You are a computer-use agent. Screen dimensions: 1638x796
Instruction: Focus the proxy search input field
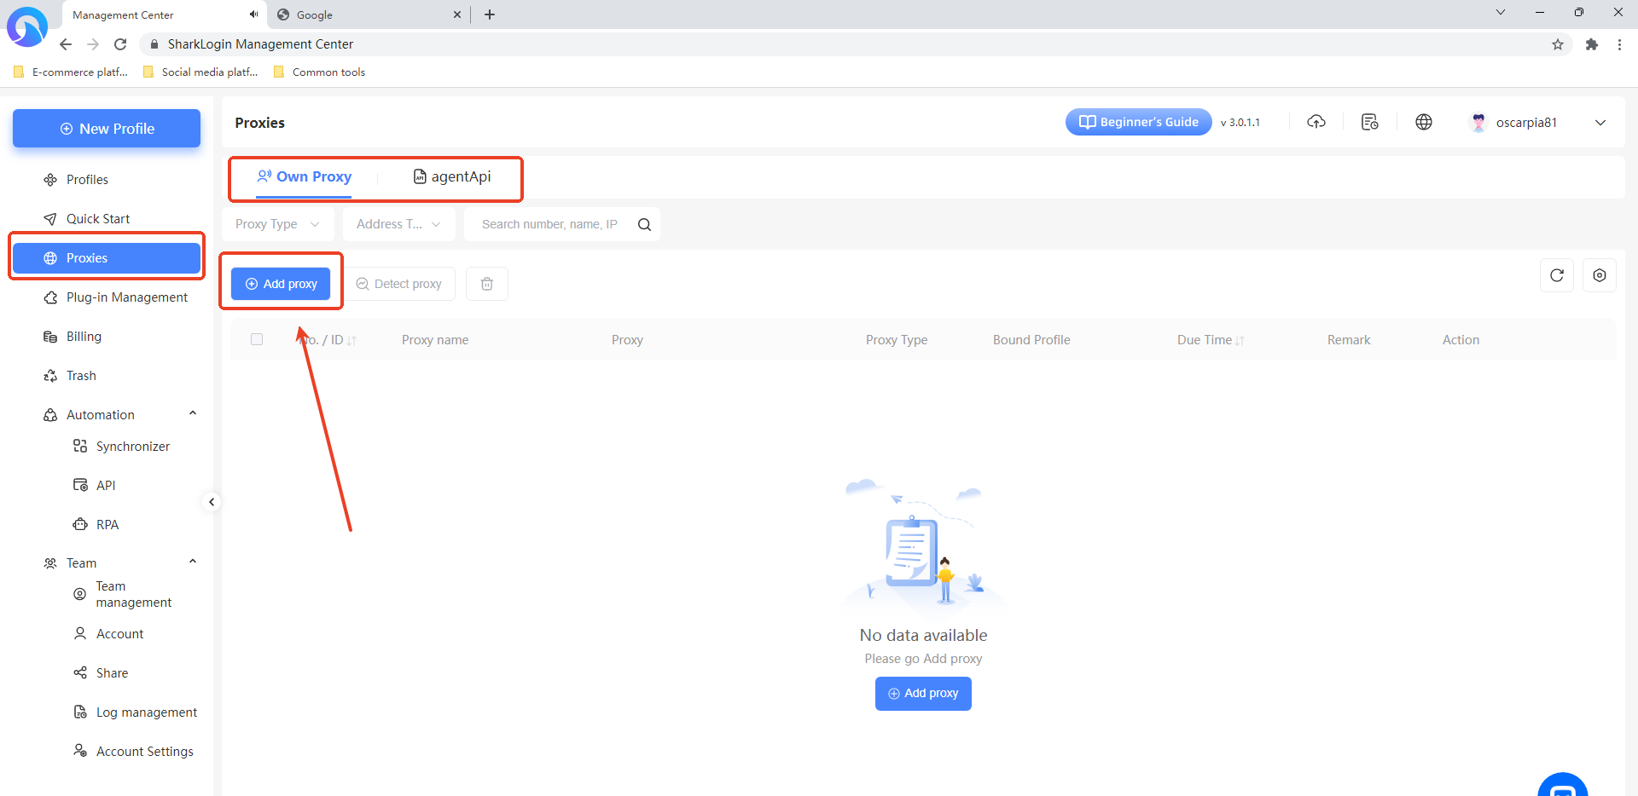(549, 224)
